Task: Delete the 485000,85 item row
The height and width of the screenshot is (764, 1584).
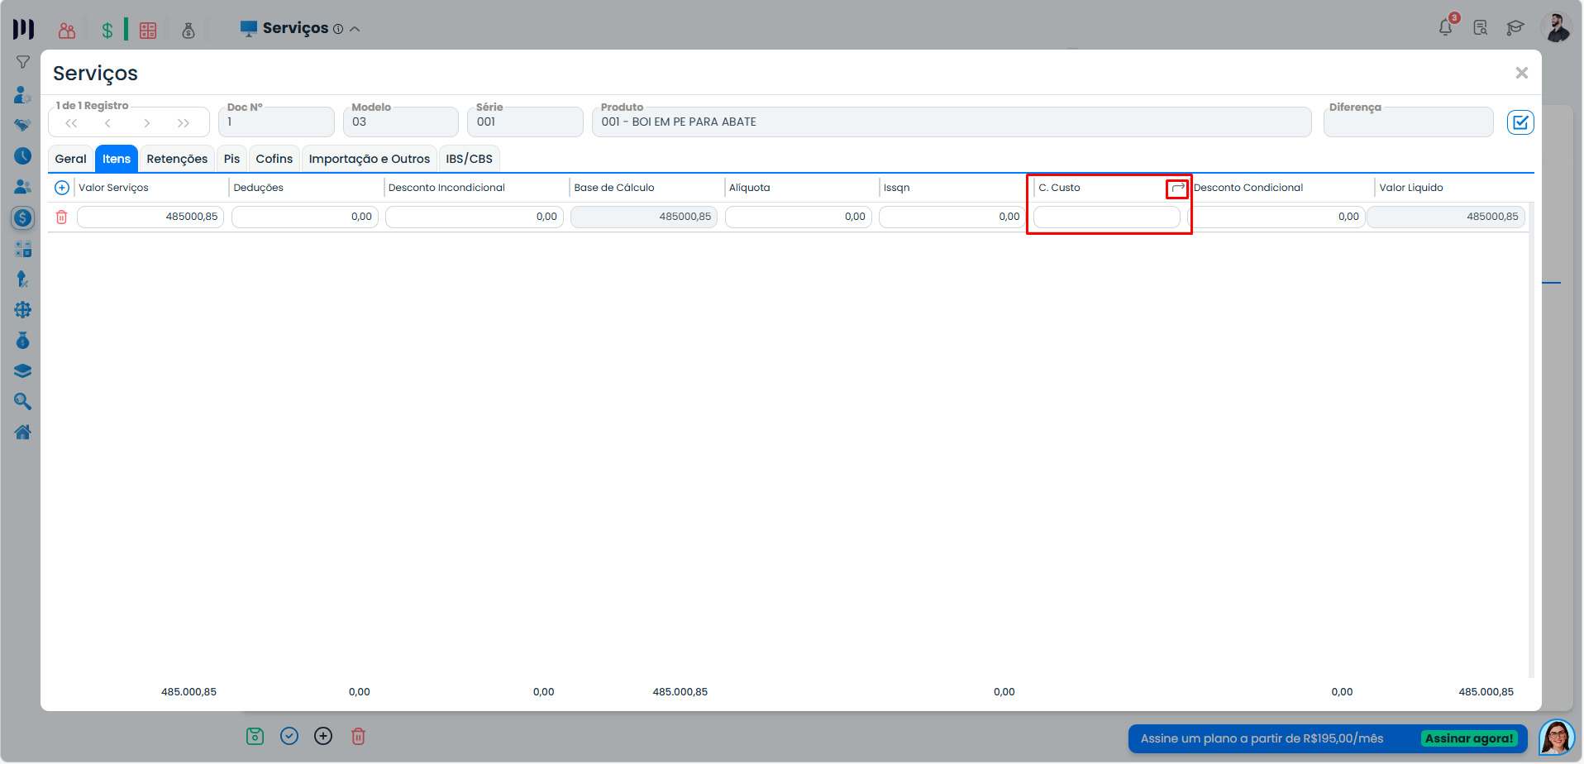Action: (x=61, y=217)
